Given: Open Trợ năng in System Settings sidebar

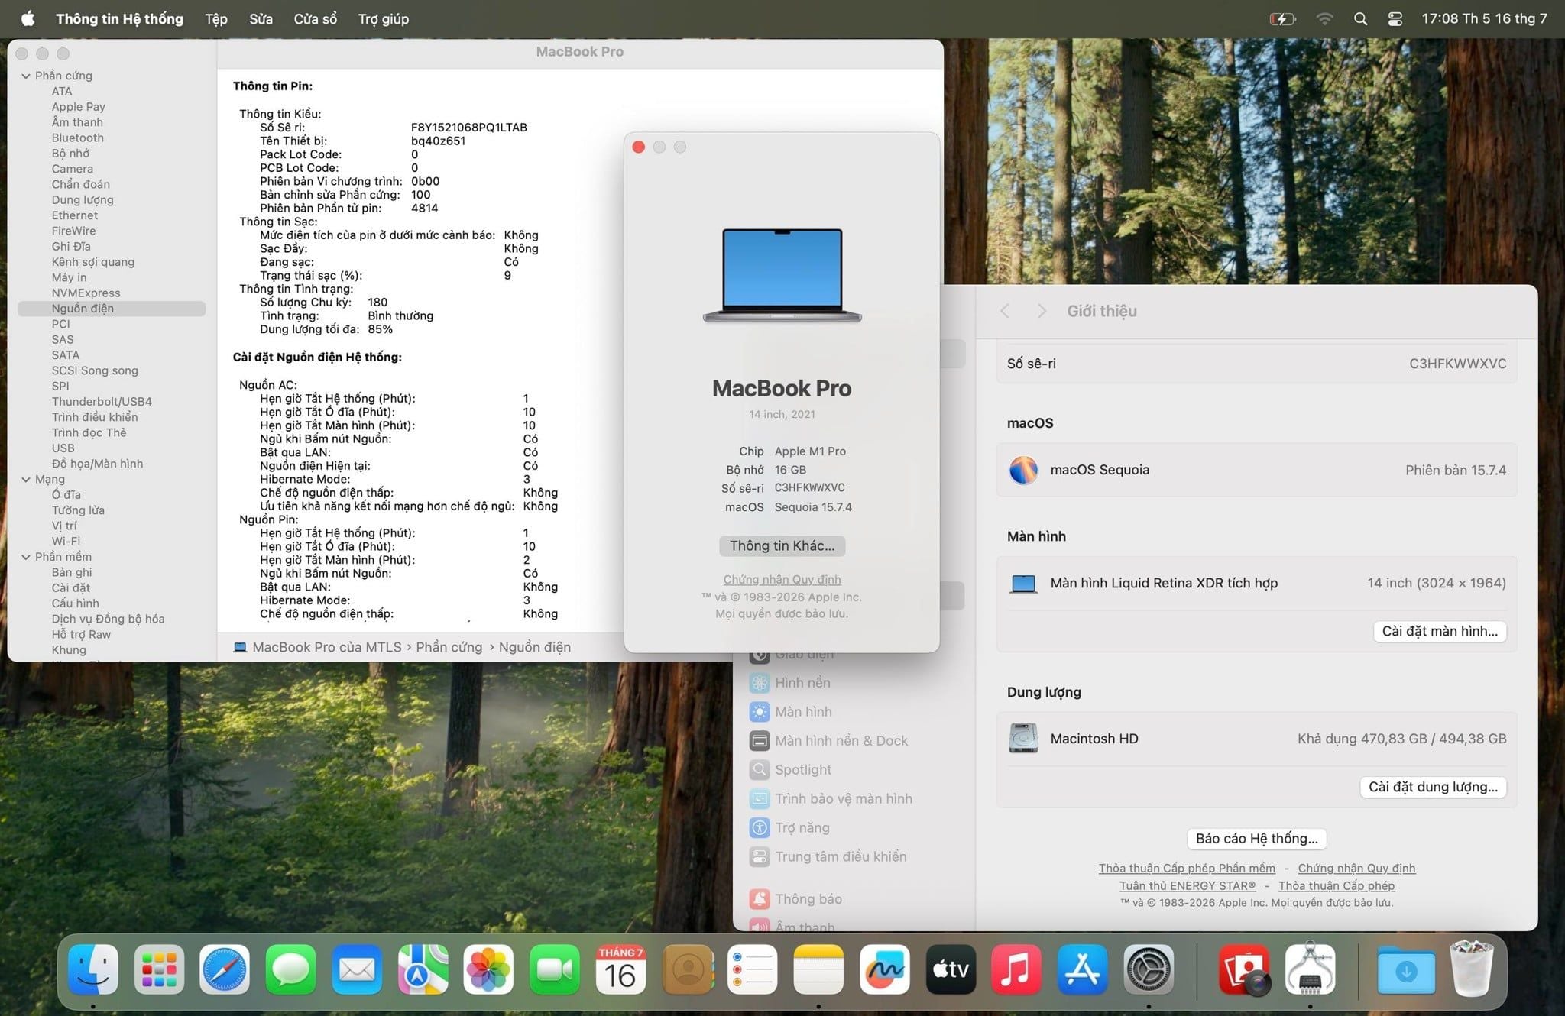Looking at the screenshot, I should (789, 827).
